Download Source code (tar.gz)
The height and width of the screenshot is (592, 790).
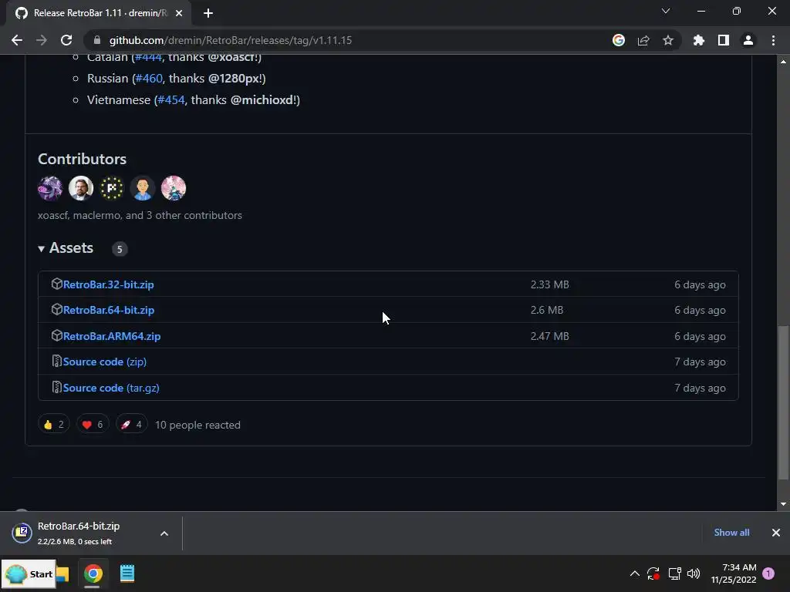point(111,388)
